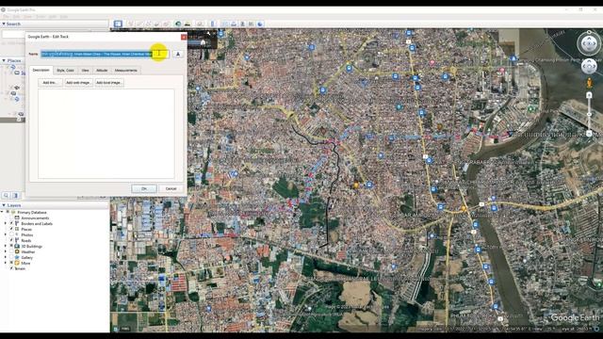Open the planet switcher toolbar icon
603x339 pixels.
pos(200,24)
